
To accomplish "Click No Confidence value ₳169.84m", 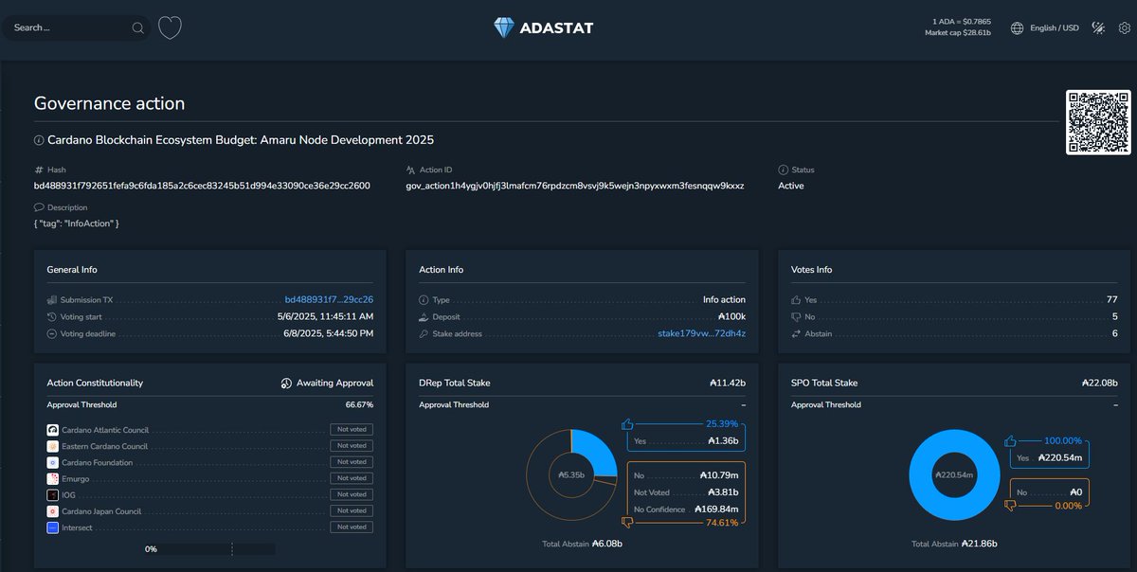I will click(x=715, y=508).
